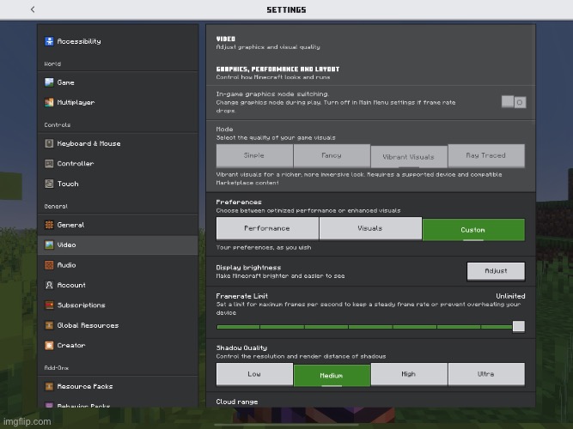Click Adjust for display brightness

point(496,271)
